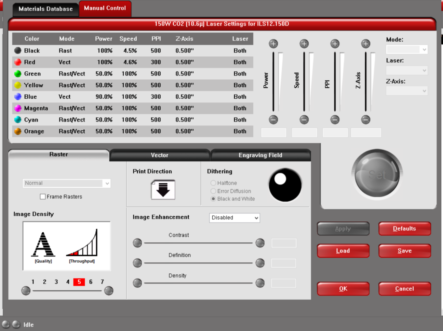Switch to the Materials Database tab
Image resolution: width=443 pixels, height=331 pixels.
point(45,9)
